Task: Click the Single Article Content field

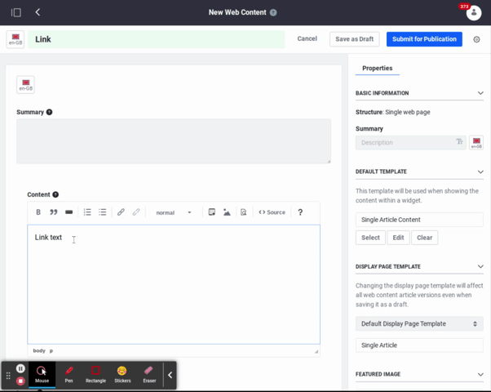Action: (419, 220)
